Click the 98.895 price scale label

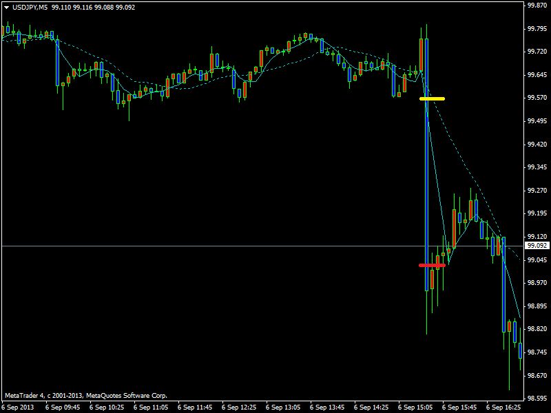(537, 306)
